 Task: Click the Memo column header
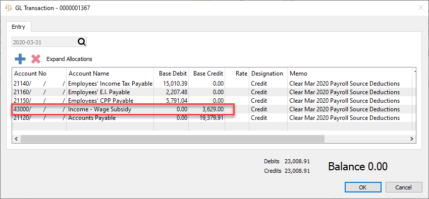pyautogui.click(x=350, y=74)
